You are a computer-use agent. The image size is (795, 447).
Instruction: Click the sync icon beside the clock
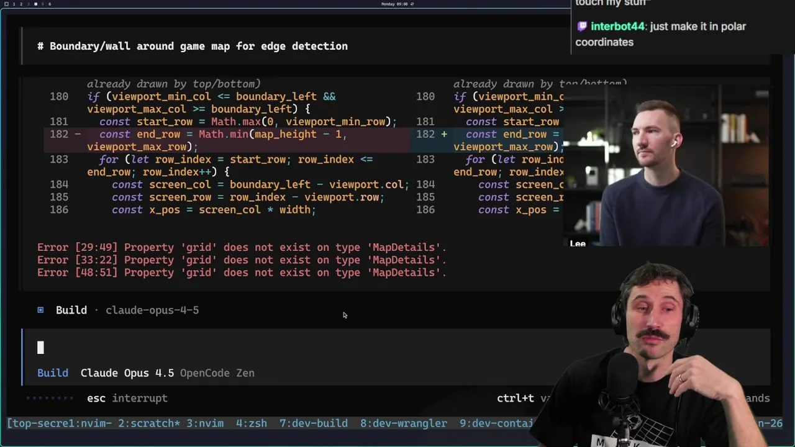coord(412,4)
